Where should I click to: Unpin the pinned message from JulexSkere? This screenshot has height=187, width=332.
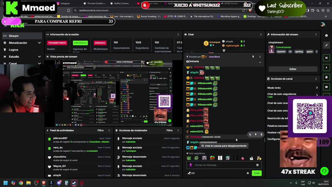[x=253, y=57]
